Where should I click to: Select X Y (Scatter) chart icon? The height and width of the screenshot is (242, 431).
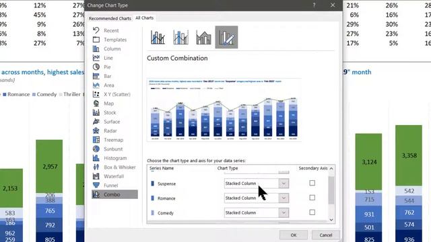96,94
